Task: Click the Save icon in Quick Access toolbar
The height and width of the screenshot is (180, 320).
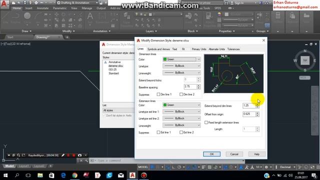Action: pos(25,3)
